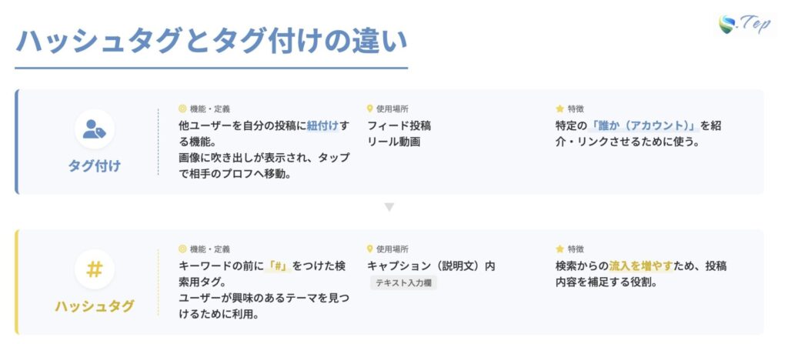Select the テキスト入力欄 badge

point(405,283)
